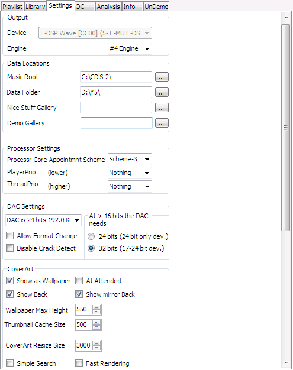The width and height of the screenshot is (293, 370).
Task: Click the Nice Stuff Gallery text field
Action: click(116, 108)
